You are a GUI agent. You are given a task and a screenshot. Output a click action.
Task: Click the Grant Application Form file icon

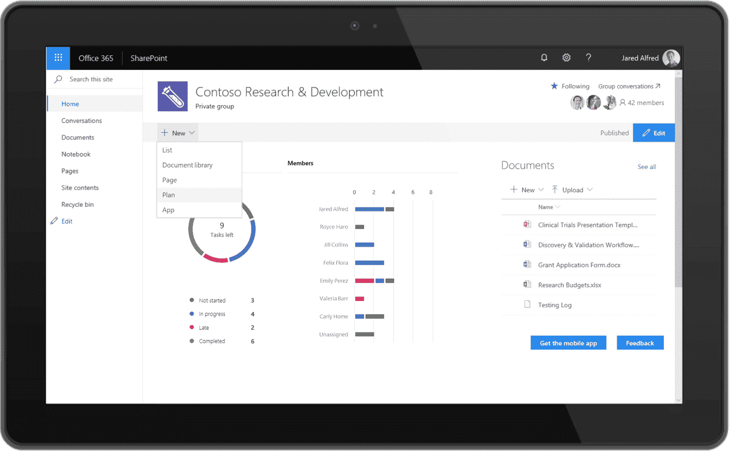coord(527,264)
